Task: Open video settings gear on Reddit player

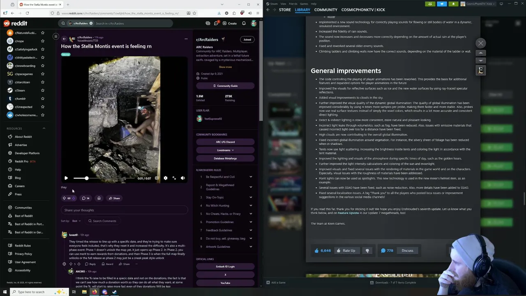Action: (165, 178)
